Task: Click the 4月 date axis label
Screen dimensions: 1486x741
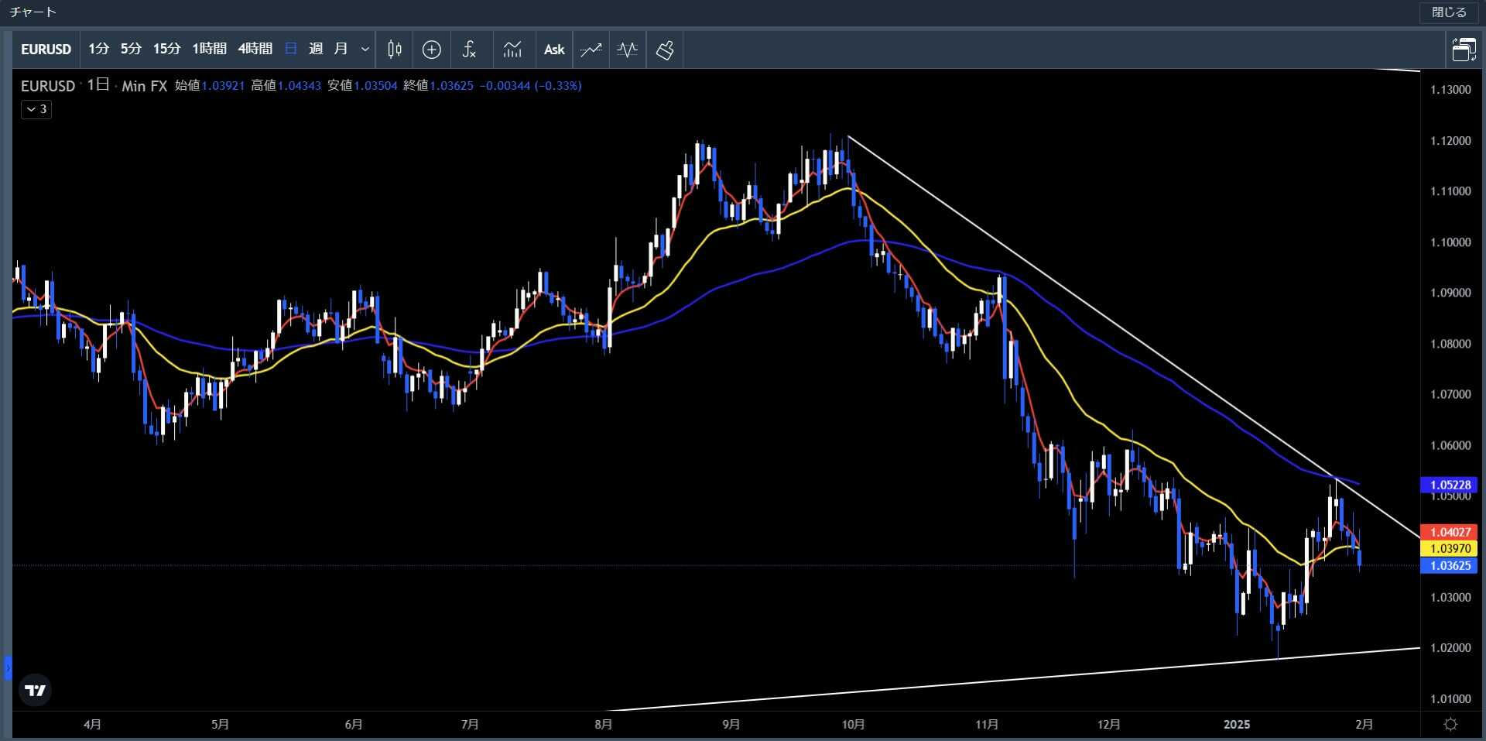Action: pos(92,725)
